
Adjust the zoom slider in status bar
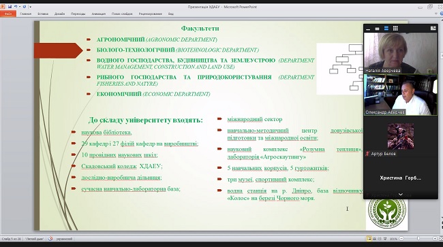(418, 239)
